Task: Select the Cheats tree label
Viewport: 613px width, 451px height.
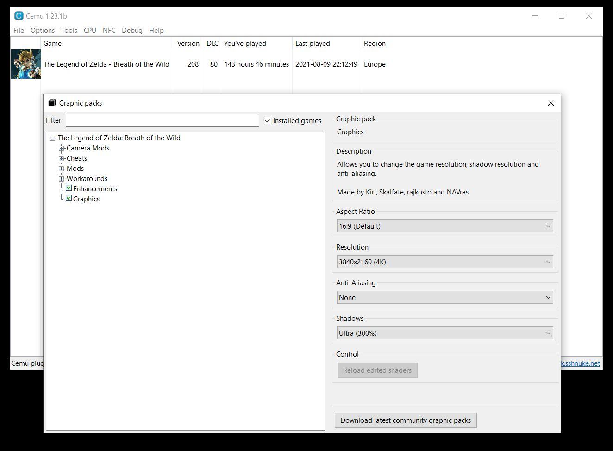Action: (77, 158)
